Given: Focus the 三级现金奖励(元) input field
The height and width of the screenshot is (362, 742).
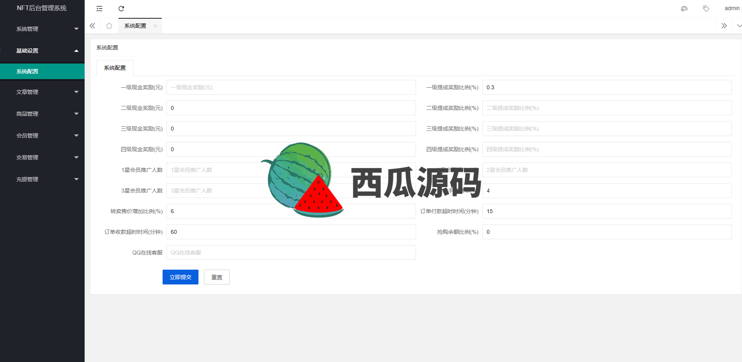Looking at the screenshot, I should [291, 129].
